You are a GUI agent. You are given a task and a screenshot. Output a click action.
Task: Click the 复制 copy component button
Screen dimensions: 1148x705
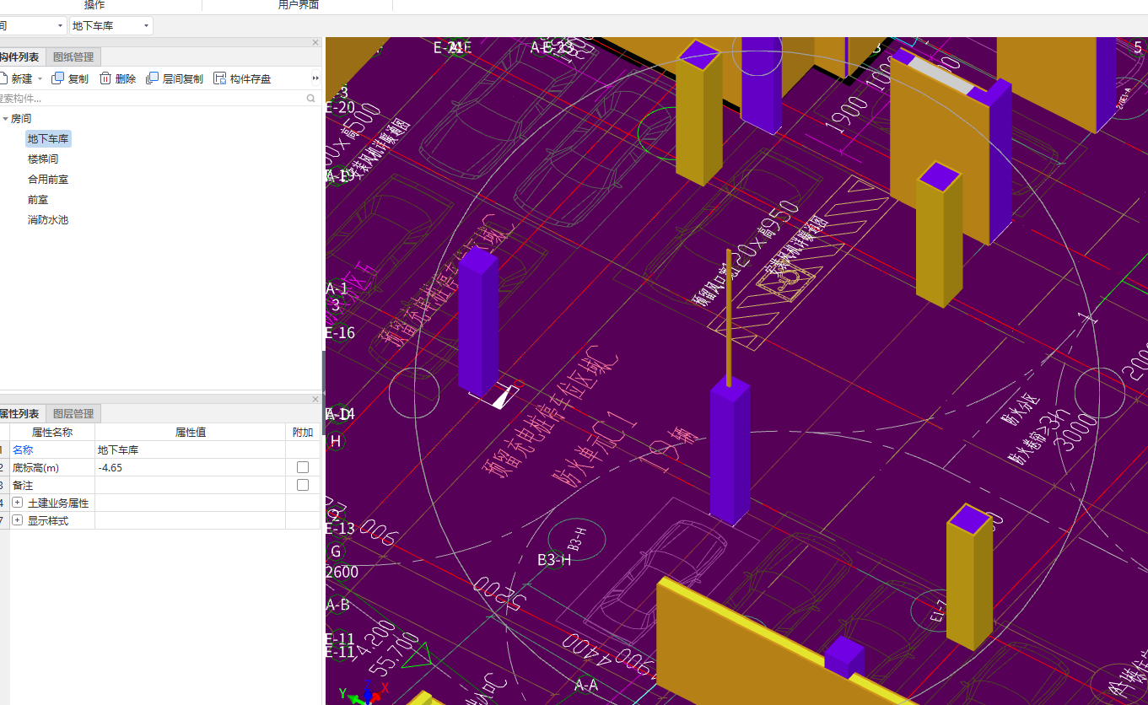[x=70, y=78]
